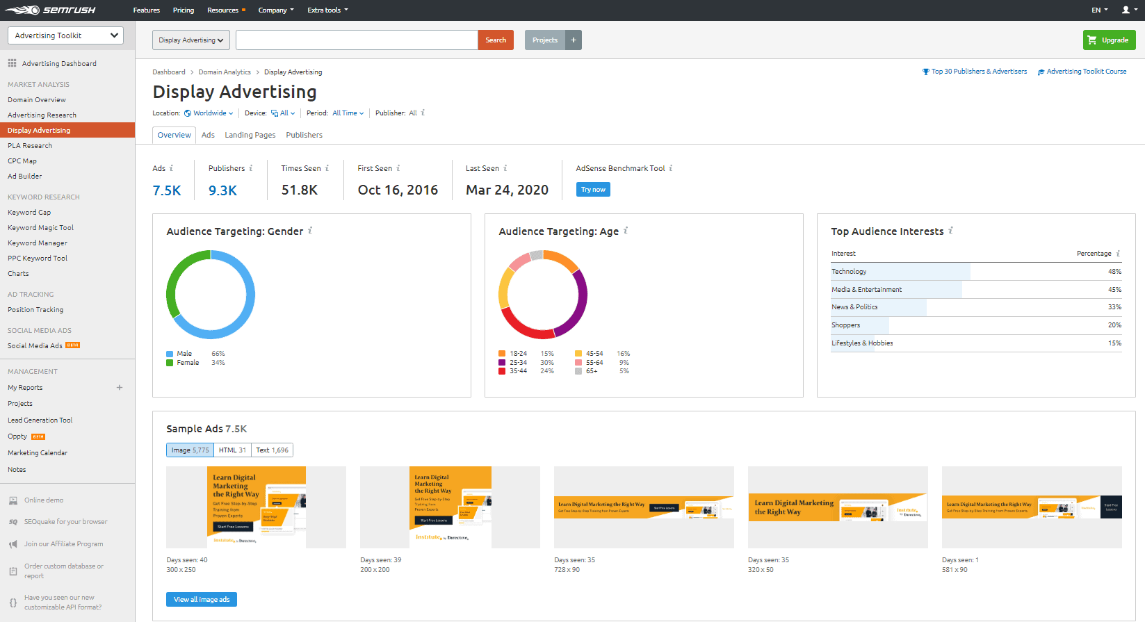Click the custom database report icon
Screen dimensions: 1145x622
click(13, 571)
